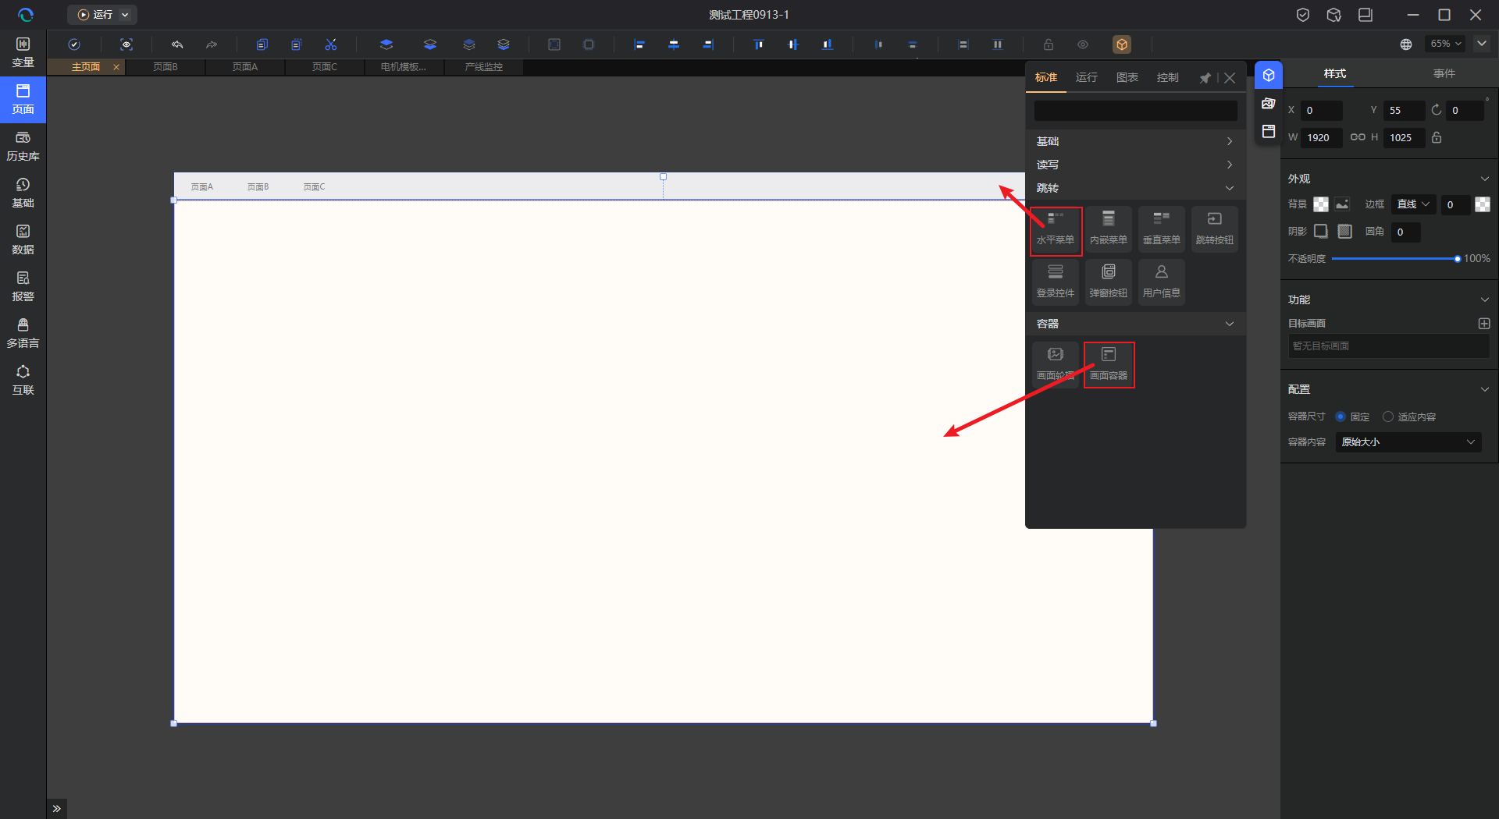
Task: Click the preview eye-scan icon in the toolbar
Action: click(x=126, y=44)
